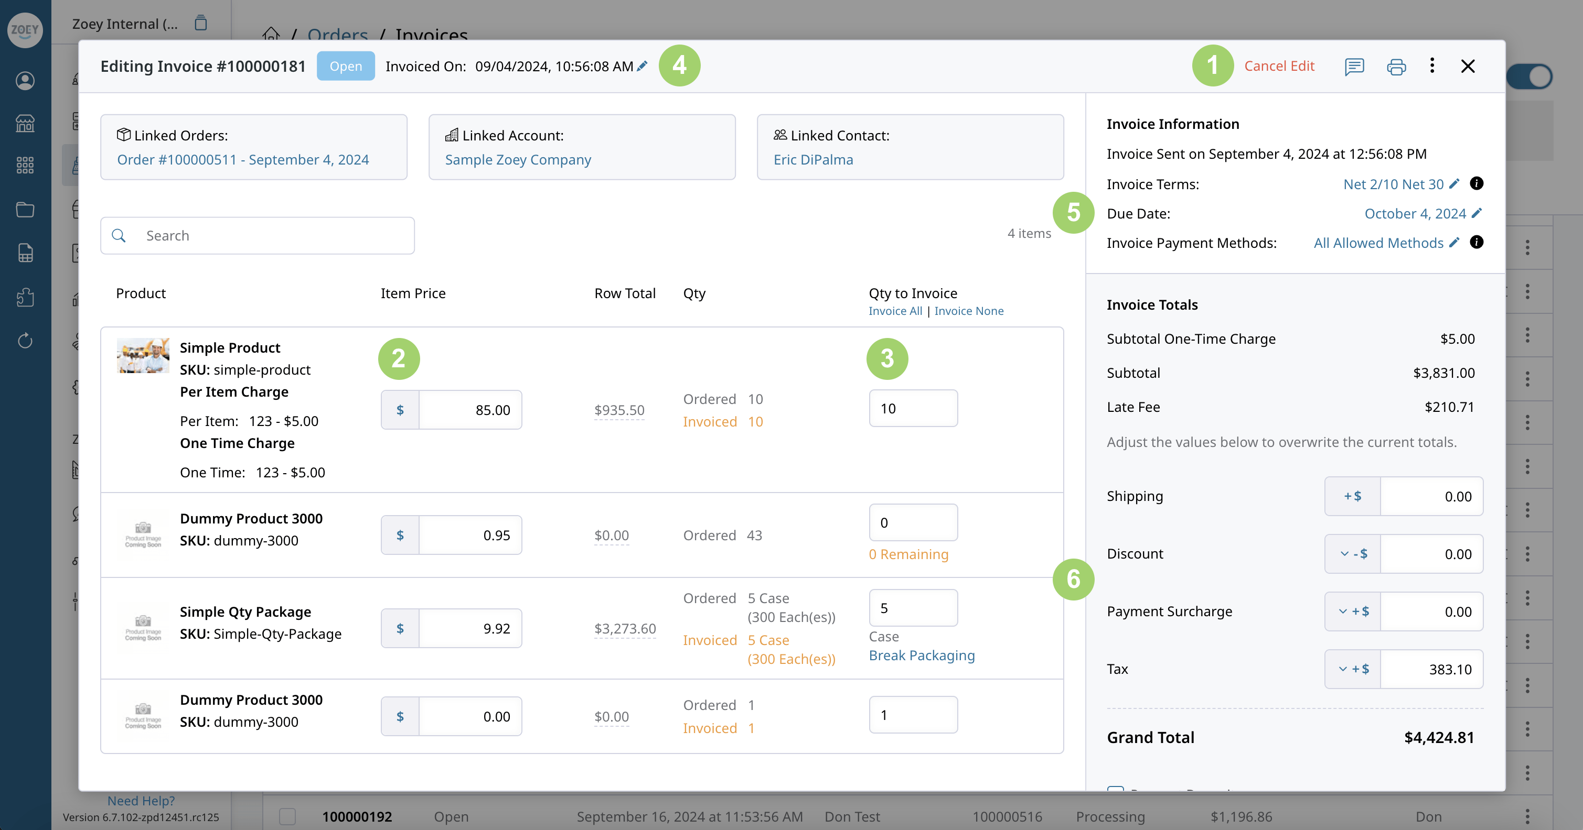Image resolution: width=1583 pixels, height=830 pixels.
Task: Expand the Tax type dropdown
Action: (1353, 669)
